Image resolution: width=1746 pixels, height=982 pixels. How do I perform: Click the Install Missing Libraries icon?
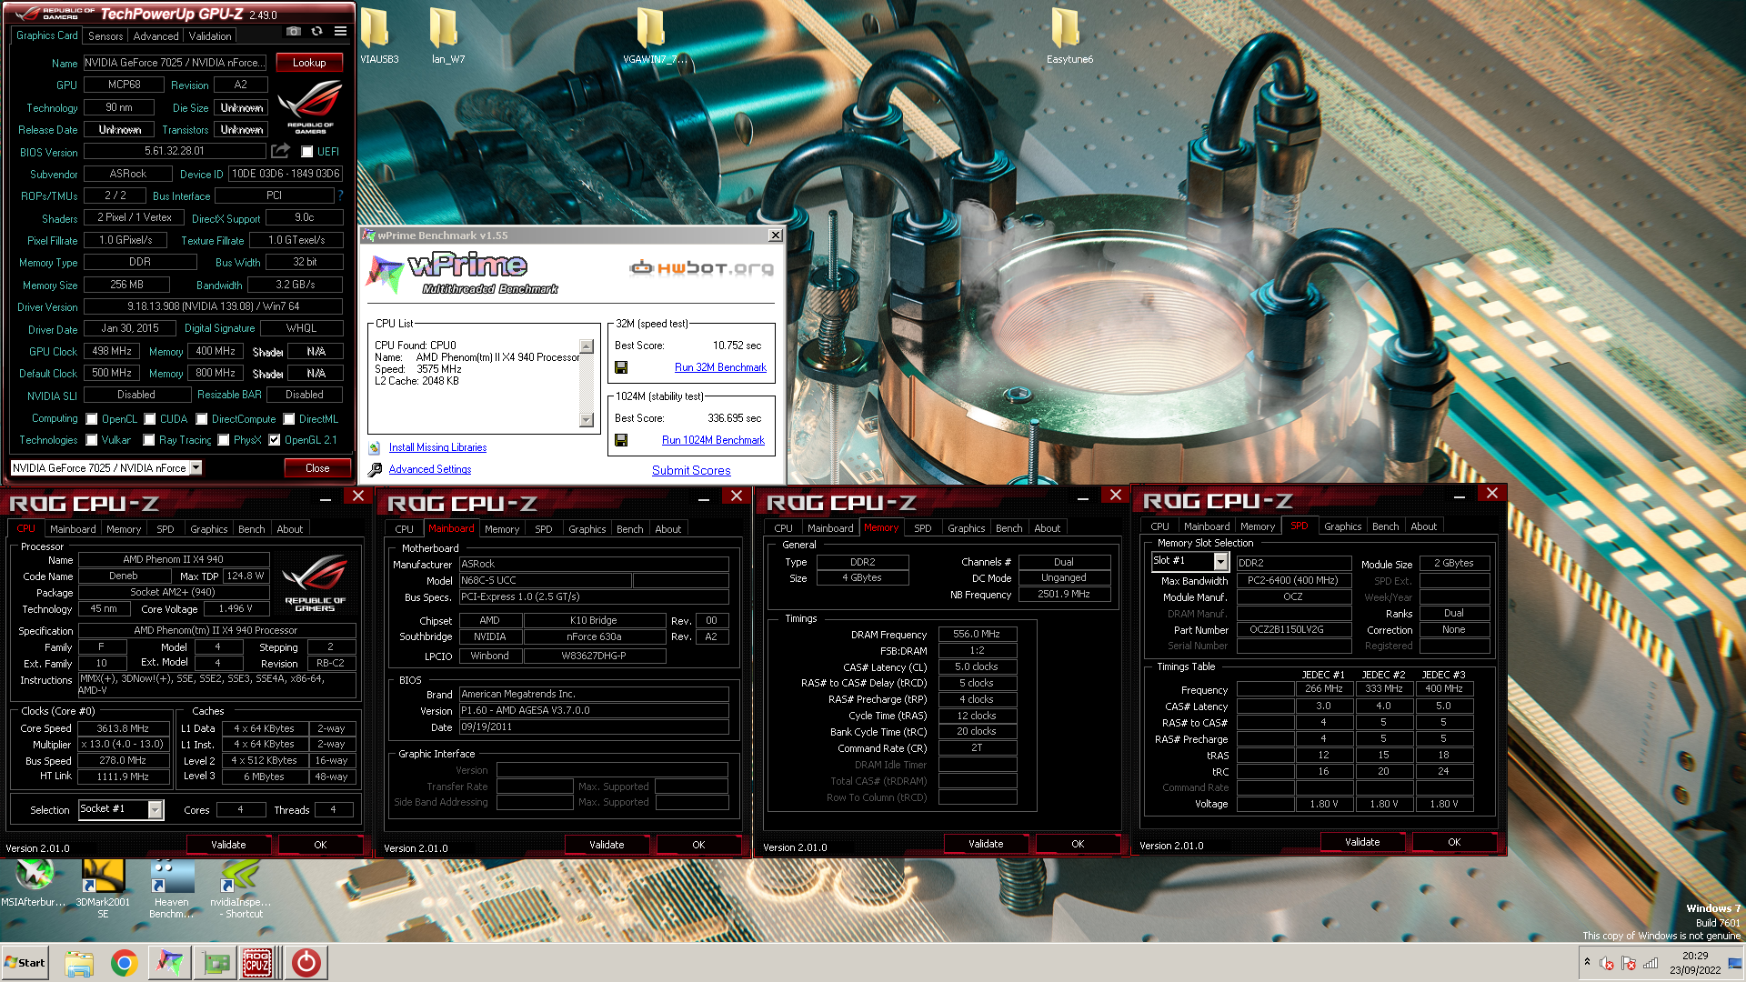pos(375,447)
